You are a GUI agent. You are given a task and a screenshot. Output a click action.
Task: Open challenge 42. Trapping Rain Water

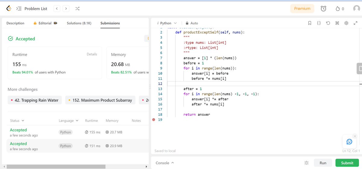click(x=35, y=100)
